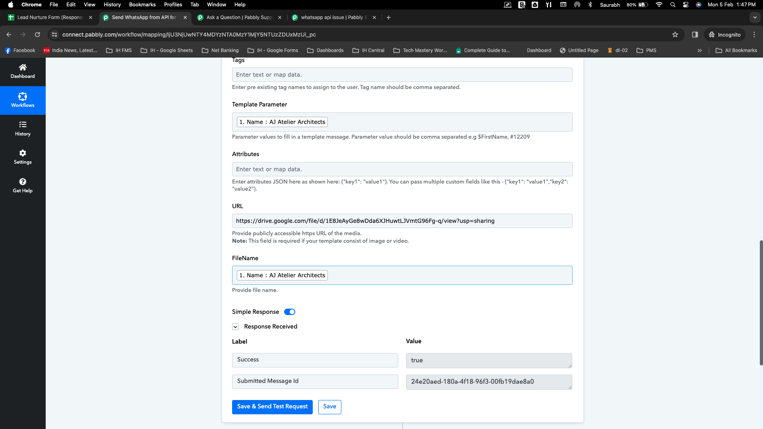Open Workflows in the sidebar
Screen dimensions: 763x429
click(23, 100)
